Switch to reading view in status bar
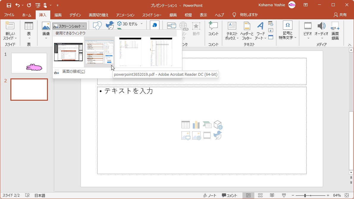The height and width of the screenshot is (199, 354). tap(272, 195)
